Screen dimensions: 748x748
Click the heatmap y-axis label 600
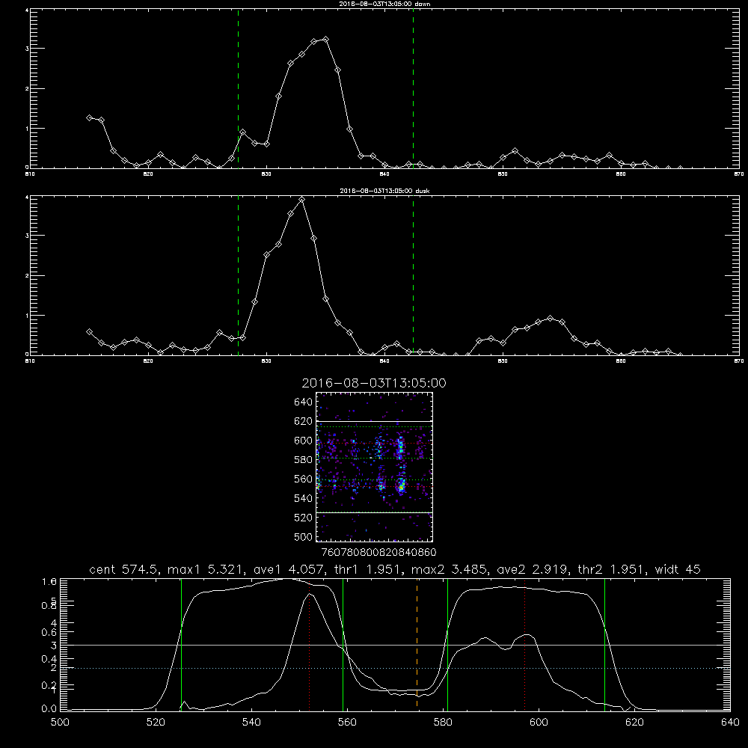coord(304,441)
